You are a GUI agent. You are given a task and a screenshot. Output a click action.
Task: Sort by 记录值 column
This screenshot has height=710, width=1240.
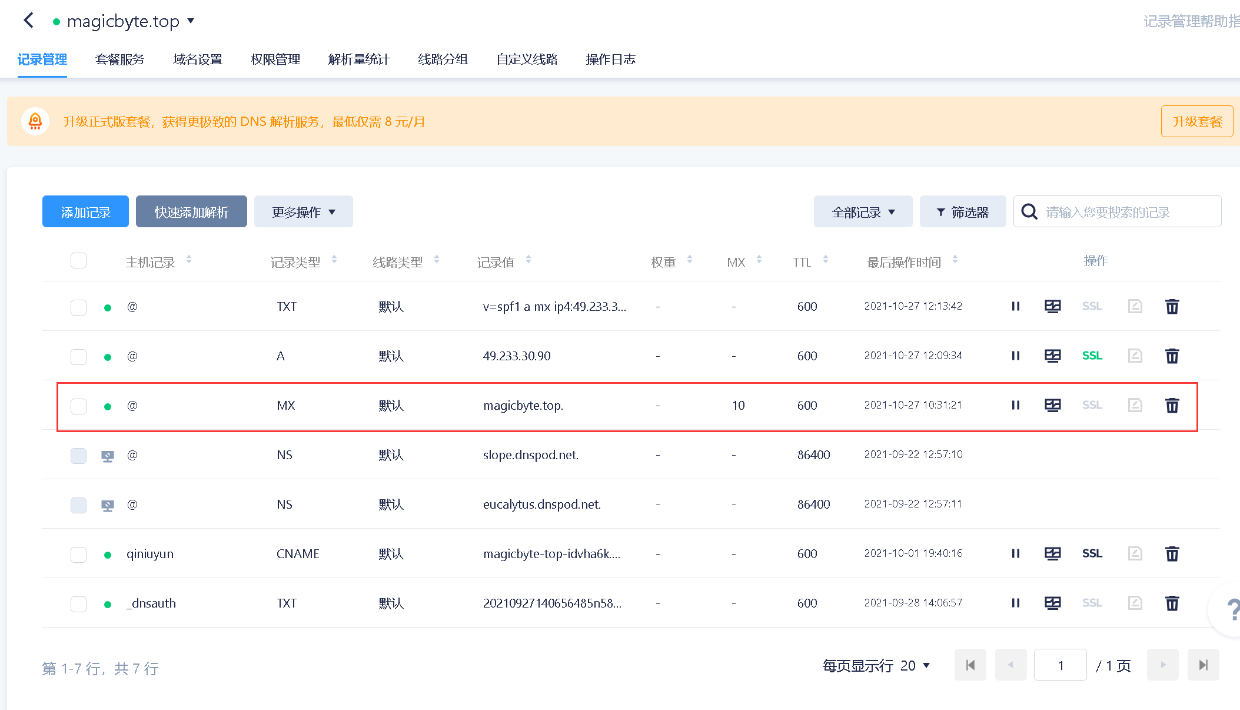[528, 259]
